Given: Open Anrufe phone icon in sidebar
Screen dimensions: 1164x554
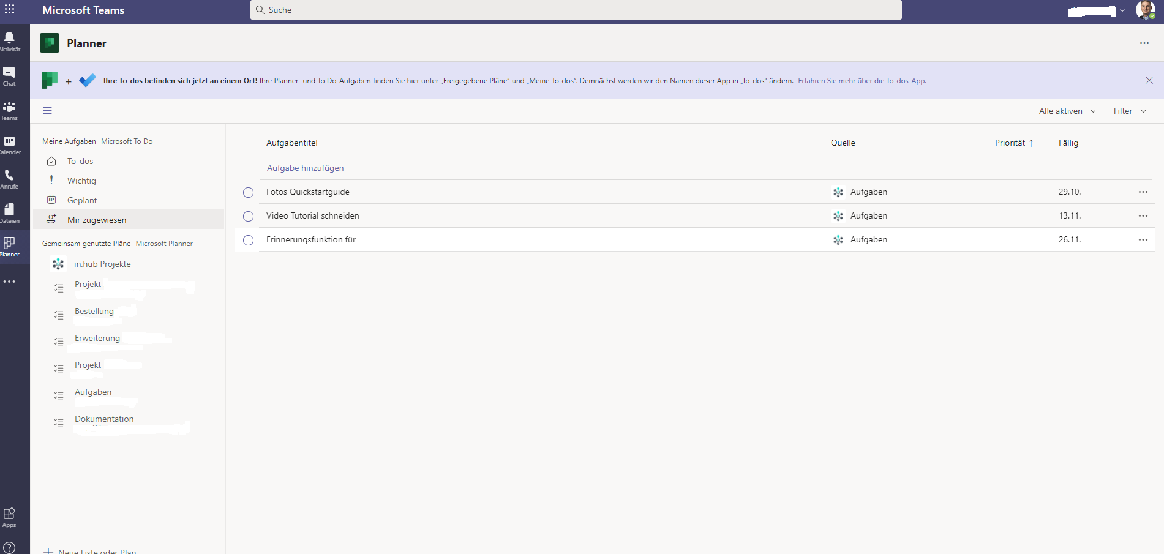Looking at the screenshot, I should coord(9,179).
